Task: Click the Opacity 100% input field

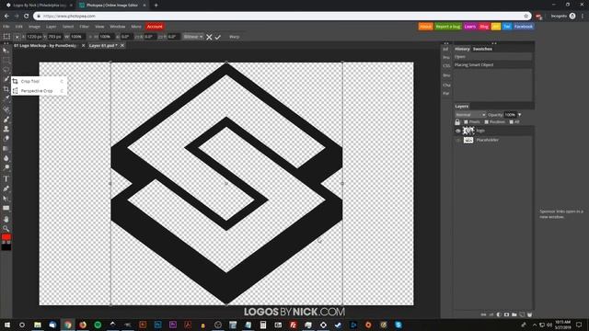Action: pos(510,114)
